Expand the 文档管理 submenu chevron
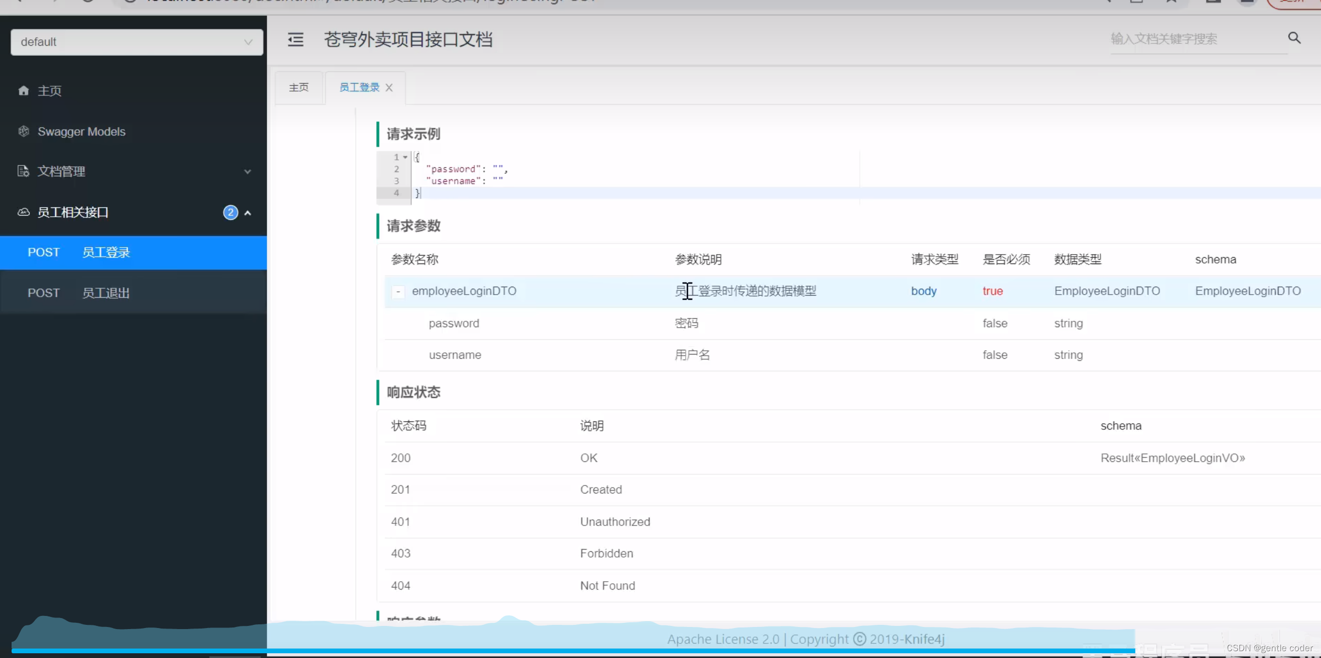Screen dimensions: 1321x658 click(x=247, y=171)
